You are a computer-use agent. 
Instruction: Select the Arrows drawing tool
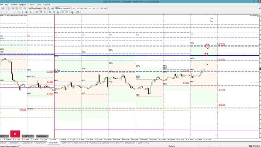coord(31,12)
